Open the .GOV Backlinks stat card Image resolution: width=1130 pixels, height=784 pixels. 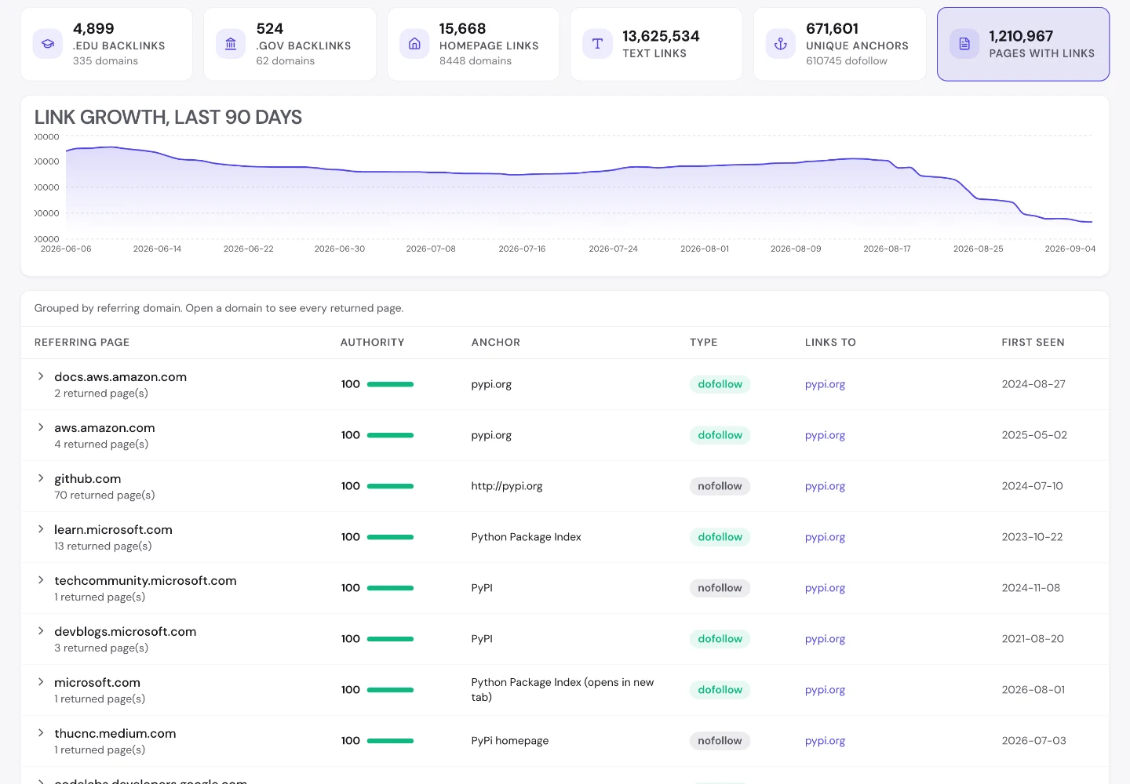(x=290, y=44)
